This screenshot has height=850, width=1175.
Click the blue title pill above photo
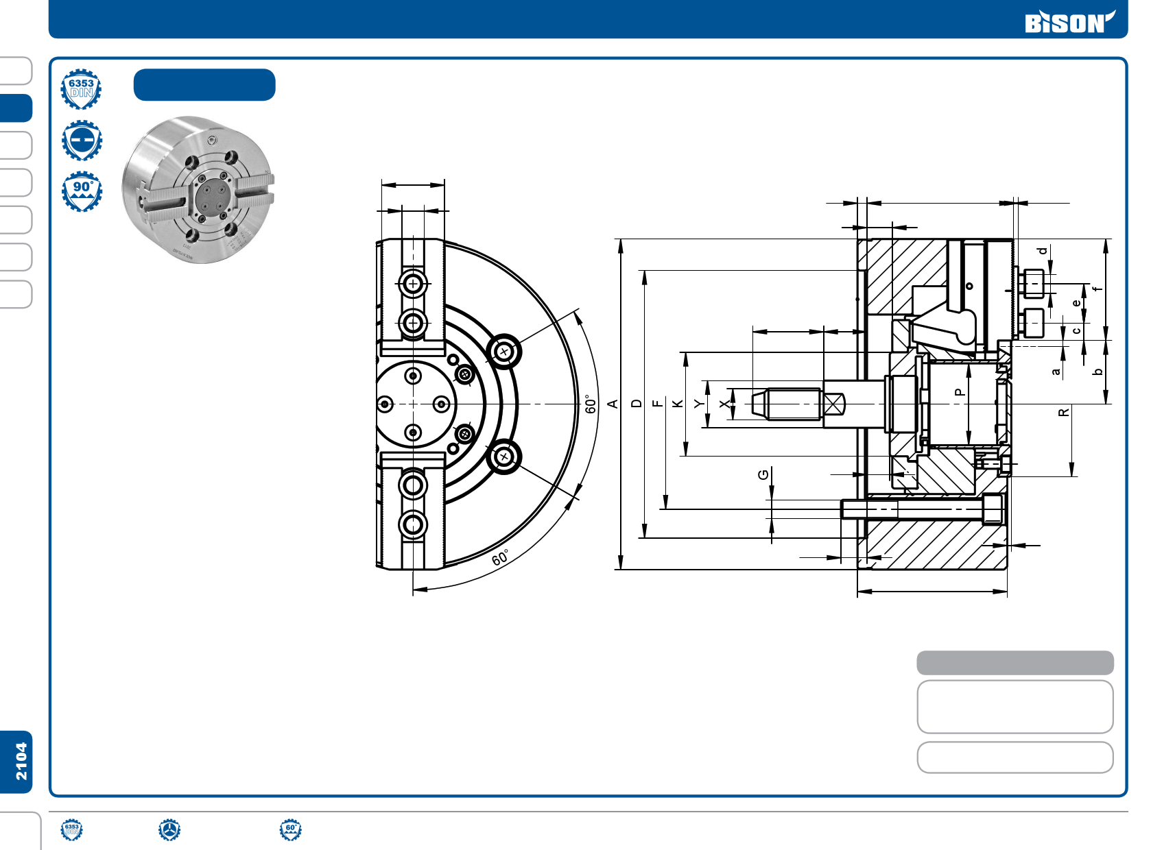point(204,85)
